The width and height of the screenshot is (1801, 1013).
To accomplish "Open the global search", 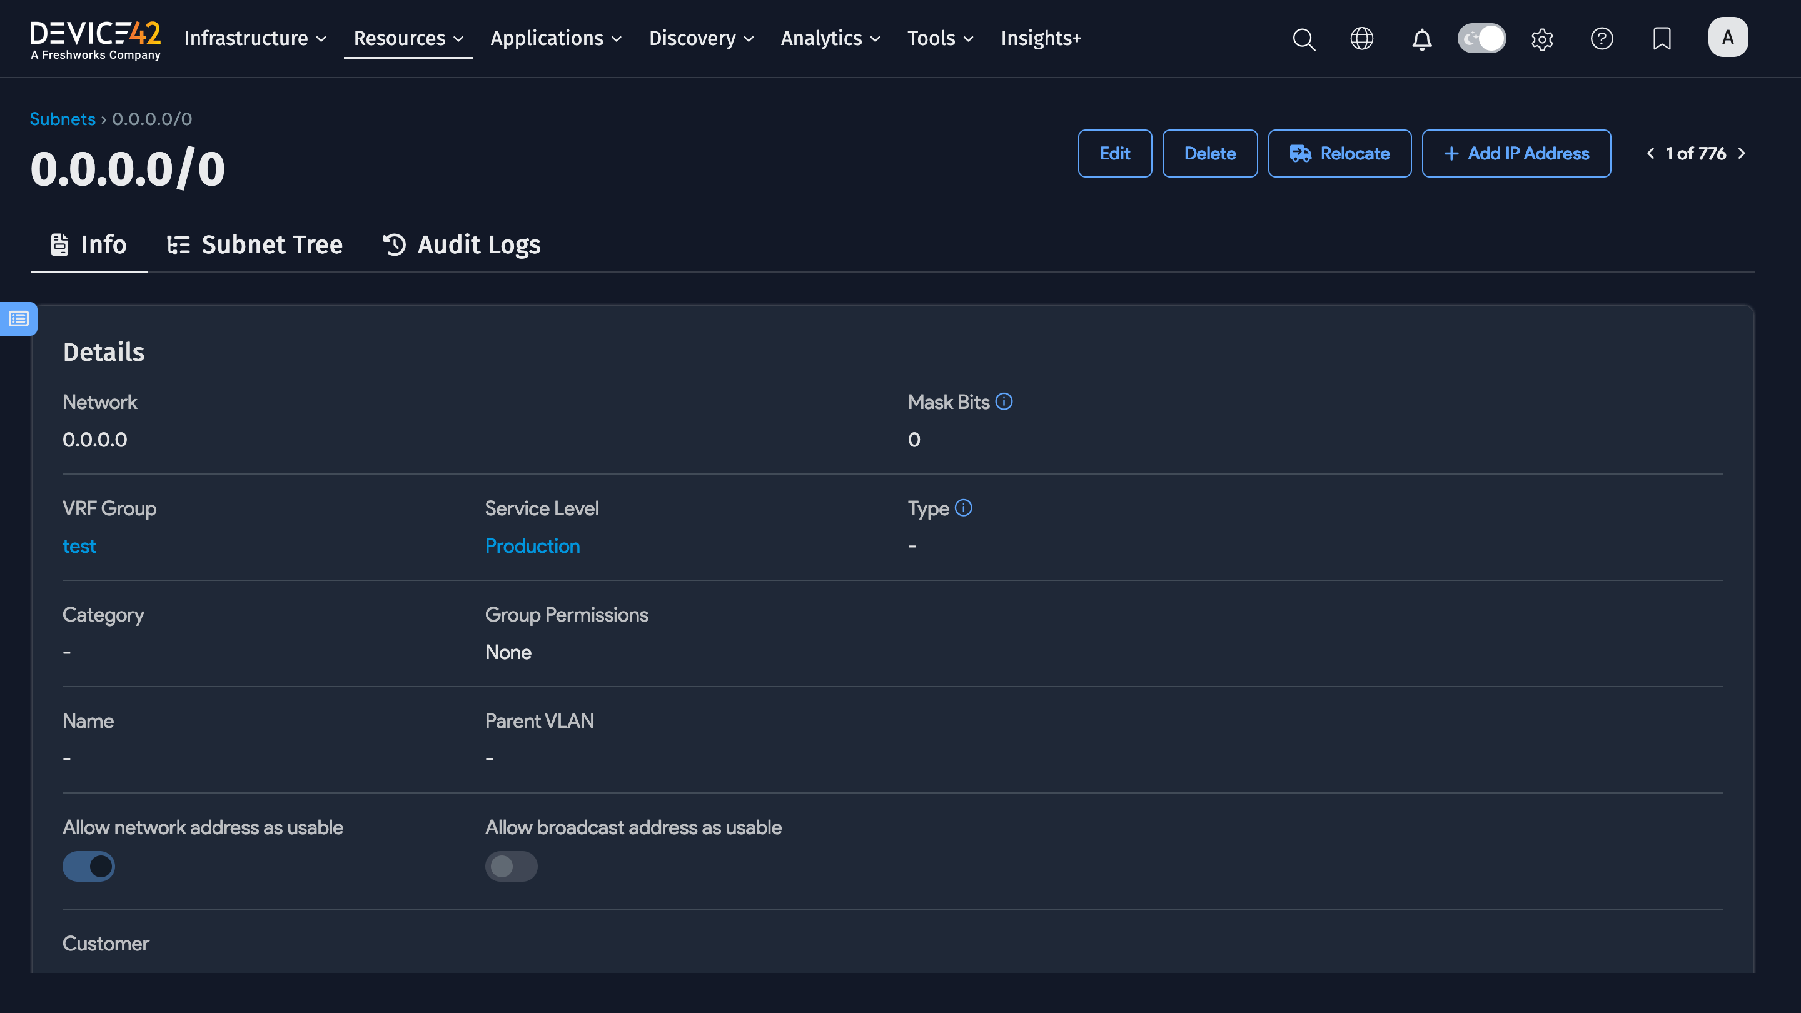I will (x=1303, y=39).
